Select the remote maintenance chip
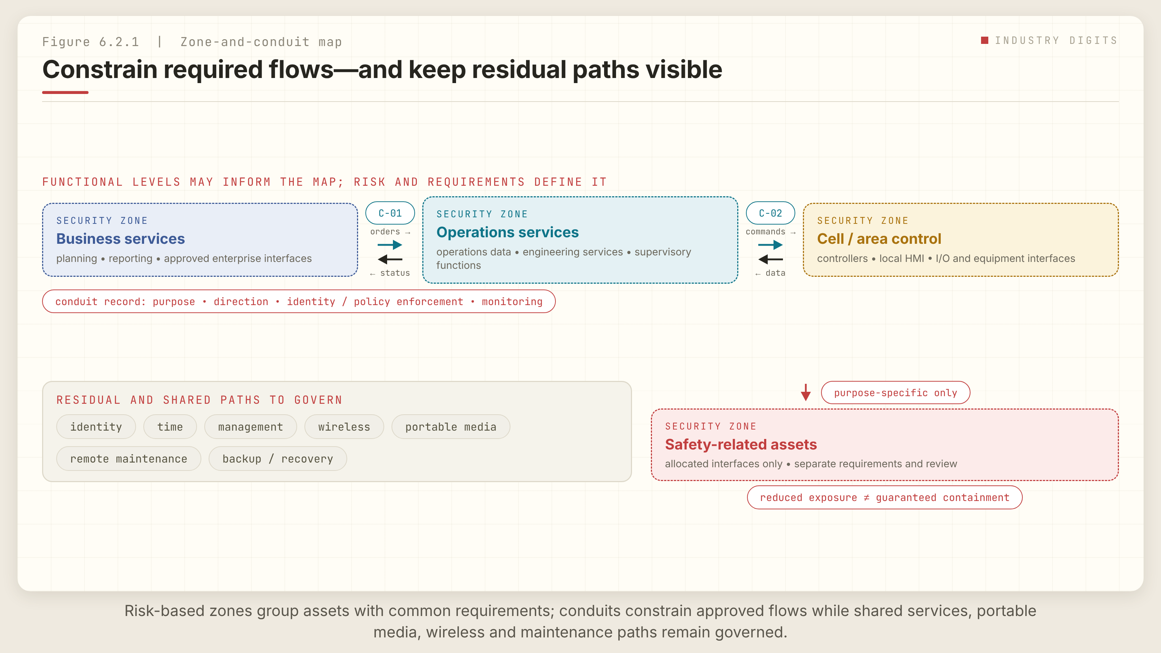This screenshot has height=653, width=1161. point(128,459)
